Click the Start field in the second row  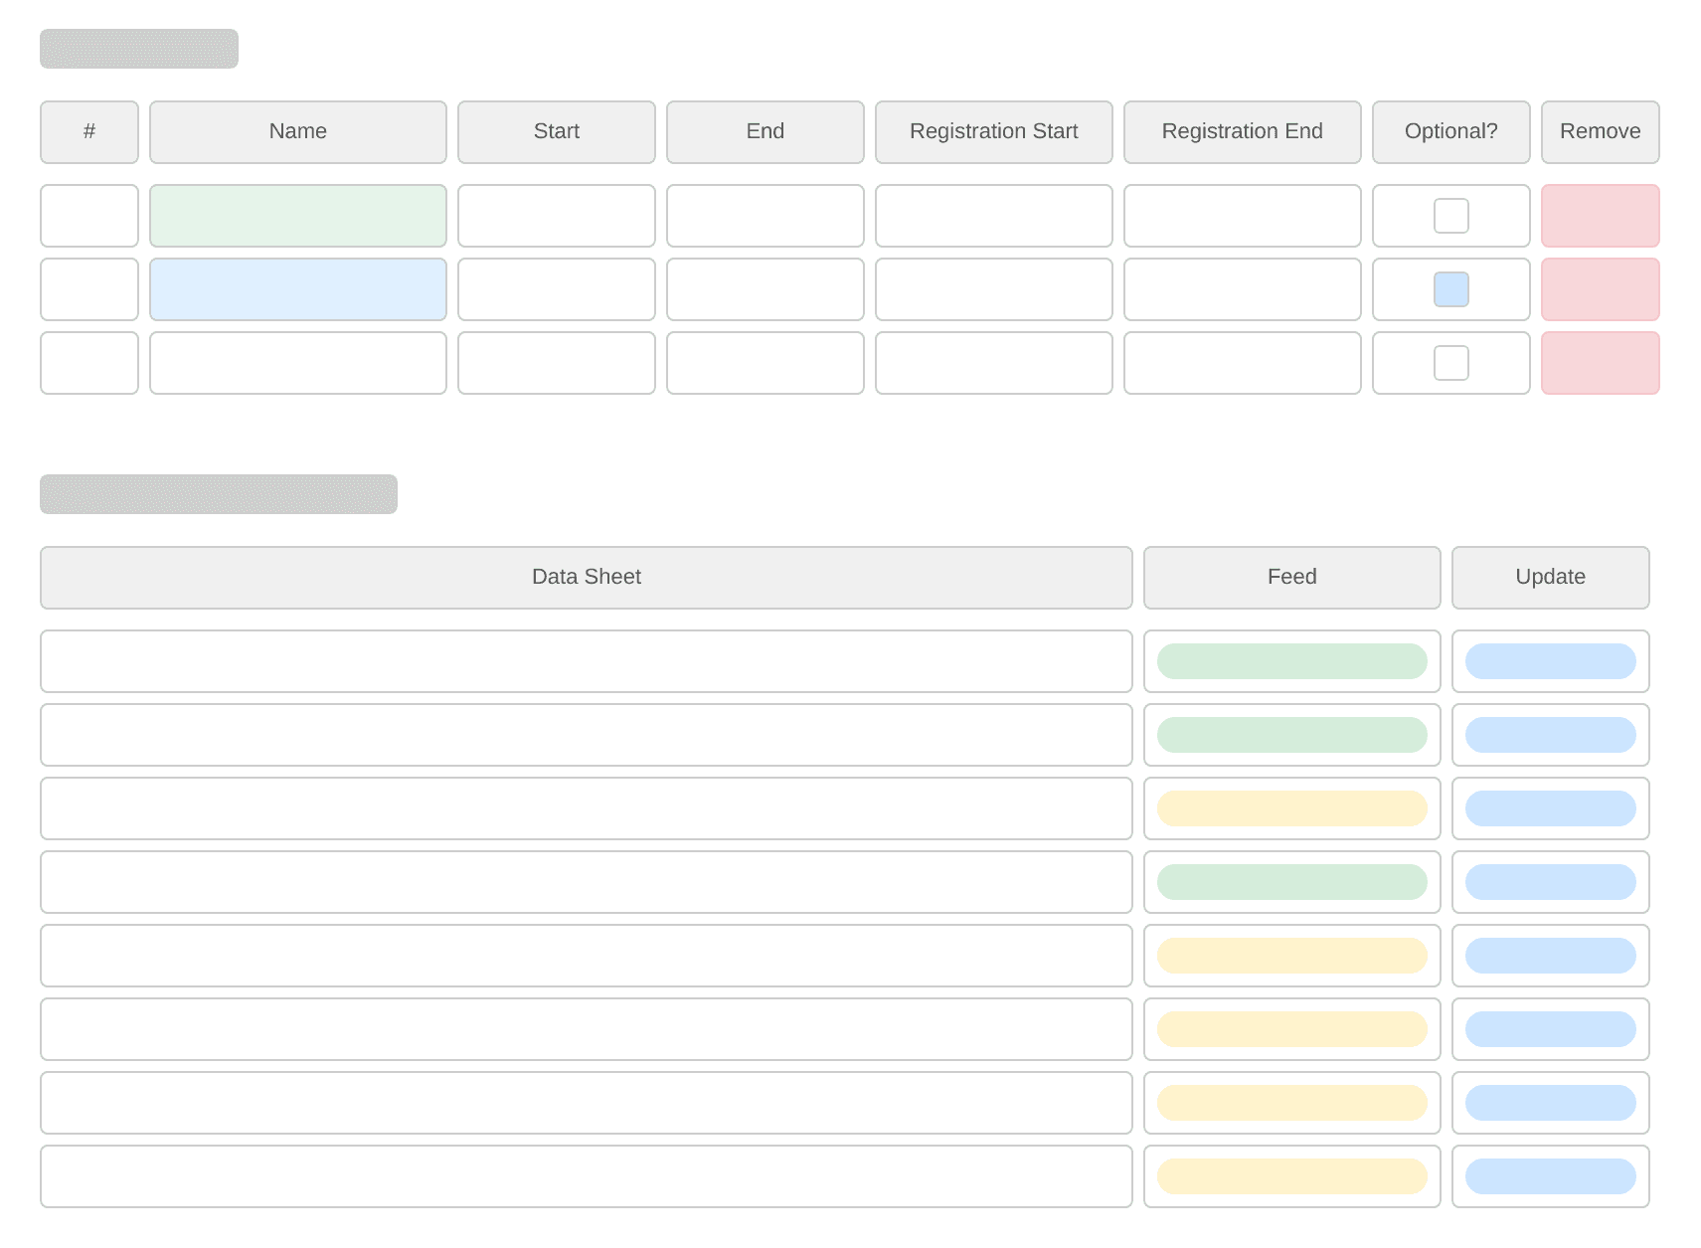pos(556,289)
